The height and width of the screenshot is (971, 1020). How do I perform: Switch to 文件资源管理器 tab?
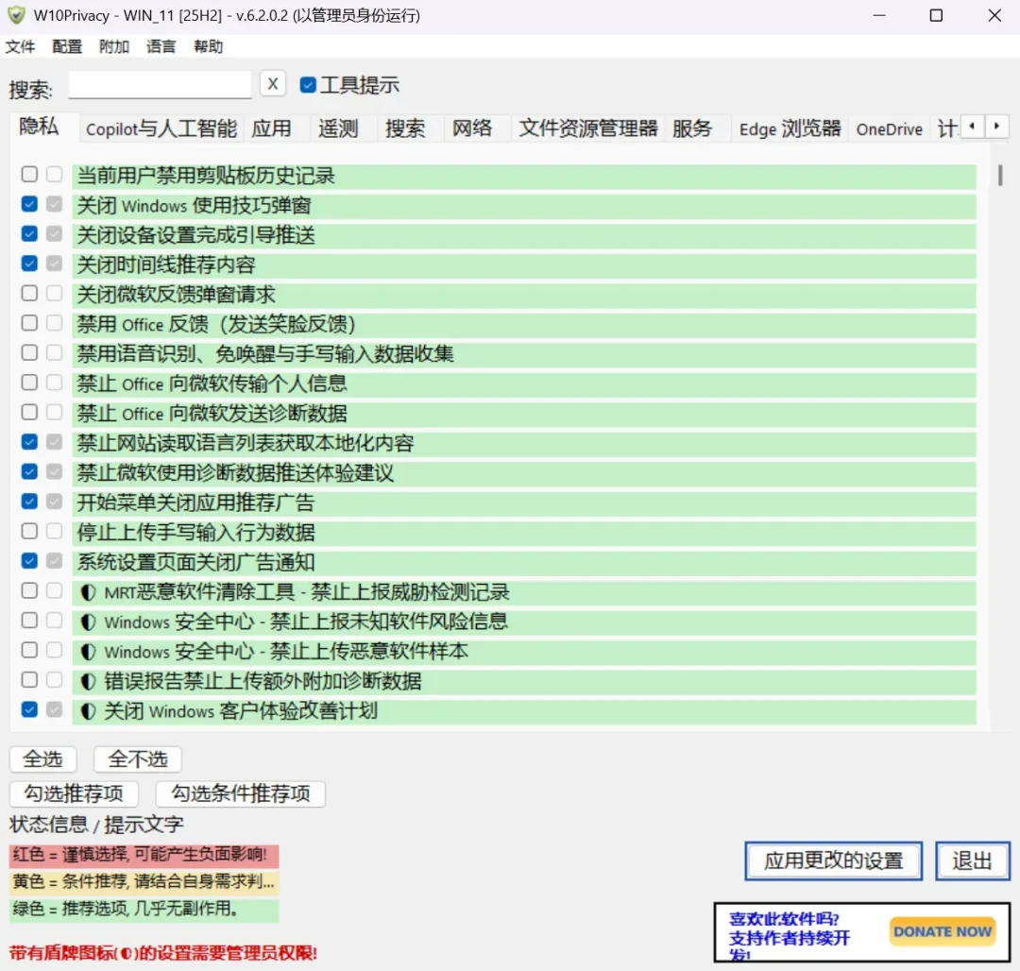588,128
